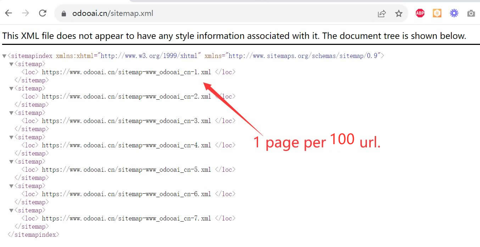480x247 pixels.
Task: View site info via lock icon
Action: [x=64, y=13]
